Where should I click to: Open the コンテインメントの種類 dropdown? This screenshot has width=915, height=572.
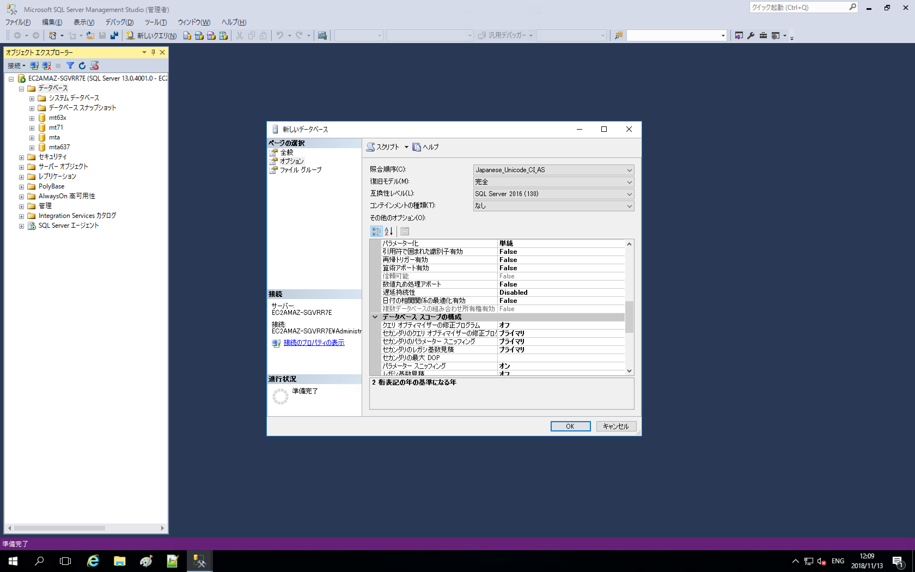(554, 206)
